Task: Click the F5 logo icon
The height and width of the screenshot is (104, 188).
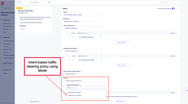Action: point(3,3)
